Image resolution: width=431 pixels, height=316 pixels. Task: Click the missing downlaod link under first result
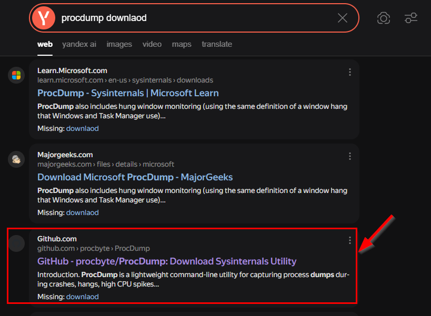click(x=82, y=128)
